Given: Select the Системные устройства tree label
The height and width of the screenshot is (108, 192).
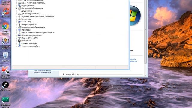Looking at the screenshot, I should click(31, 46).
